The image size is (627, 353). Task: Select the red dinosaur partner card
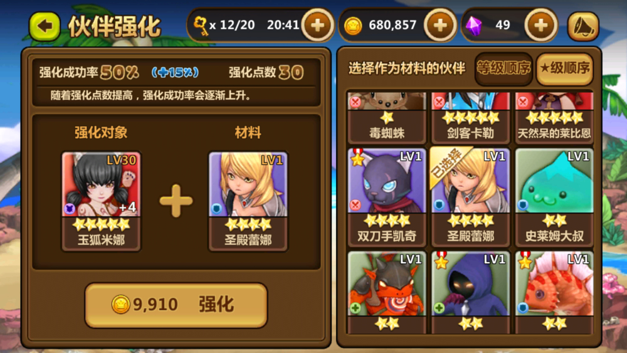click(x=554, y=292)
